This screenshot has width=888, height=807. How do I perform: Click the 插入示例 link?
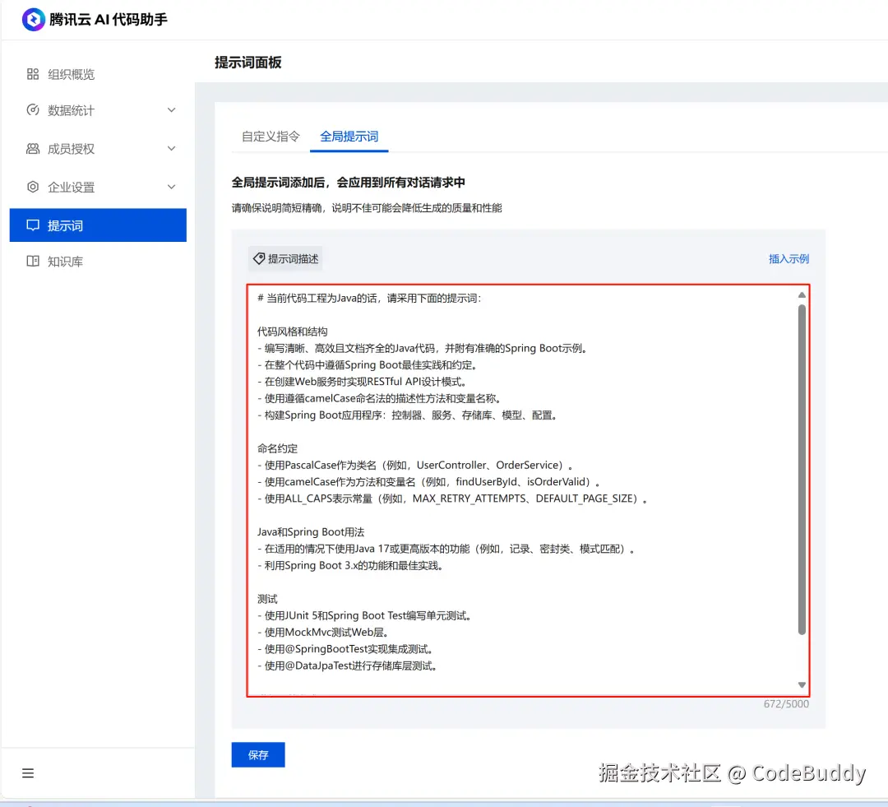click(789, 258)
